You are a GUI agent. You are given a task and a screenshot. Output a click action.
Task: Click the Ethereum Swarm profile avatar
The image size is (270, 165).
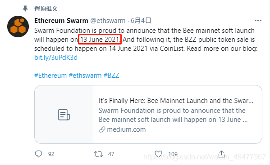(18, 27)
